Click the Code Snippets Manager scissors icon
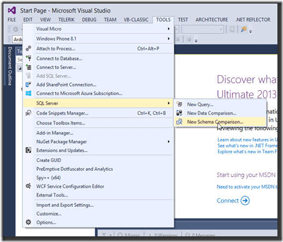The height and width of the screenshot is (242, 283). pyautogui.click(x=29, y=113)
